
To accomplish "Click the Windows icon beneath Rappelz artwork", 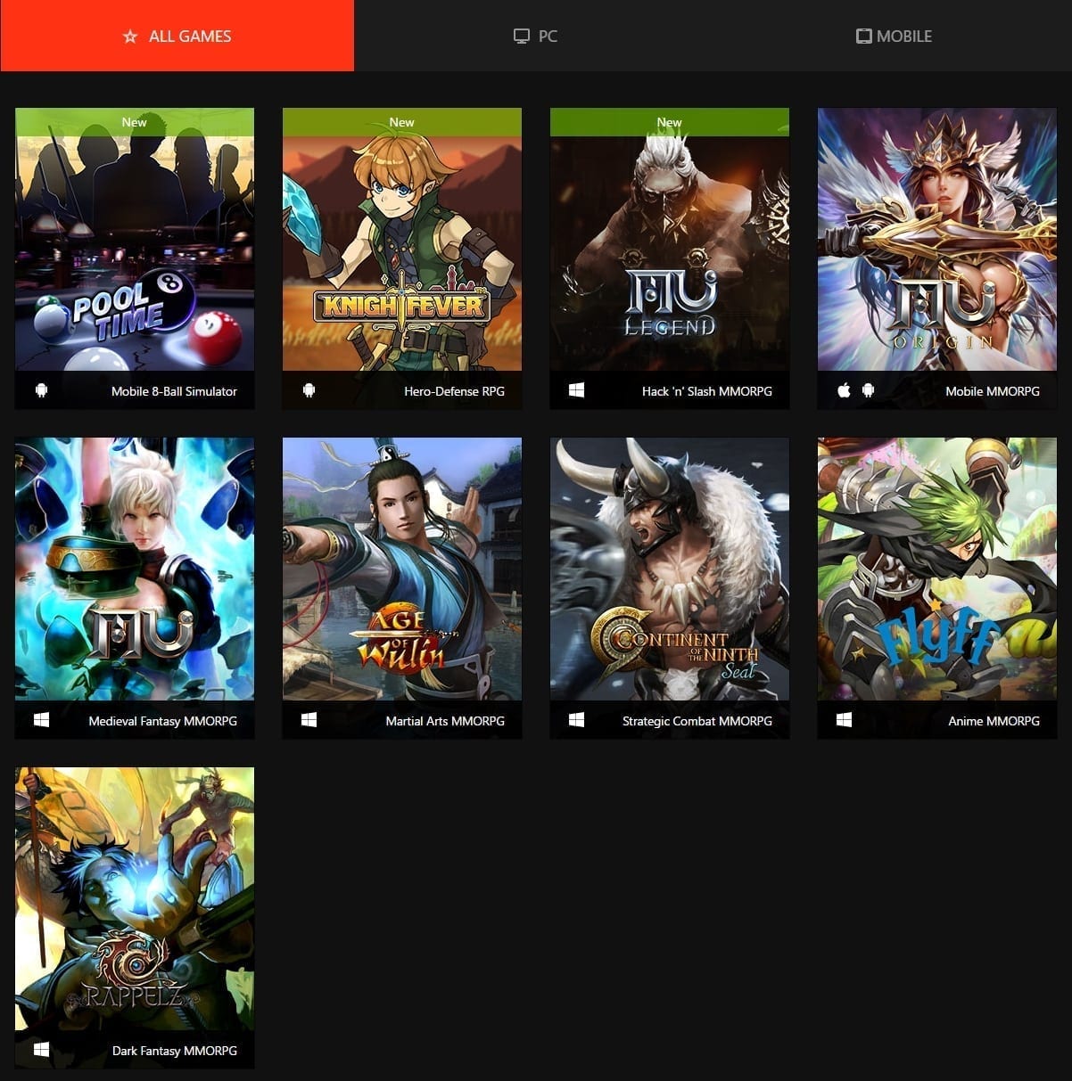I will click(41, 1049).
